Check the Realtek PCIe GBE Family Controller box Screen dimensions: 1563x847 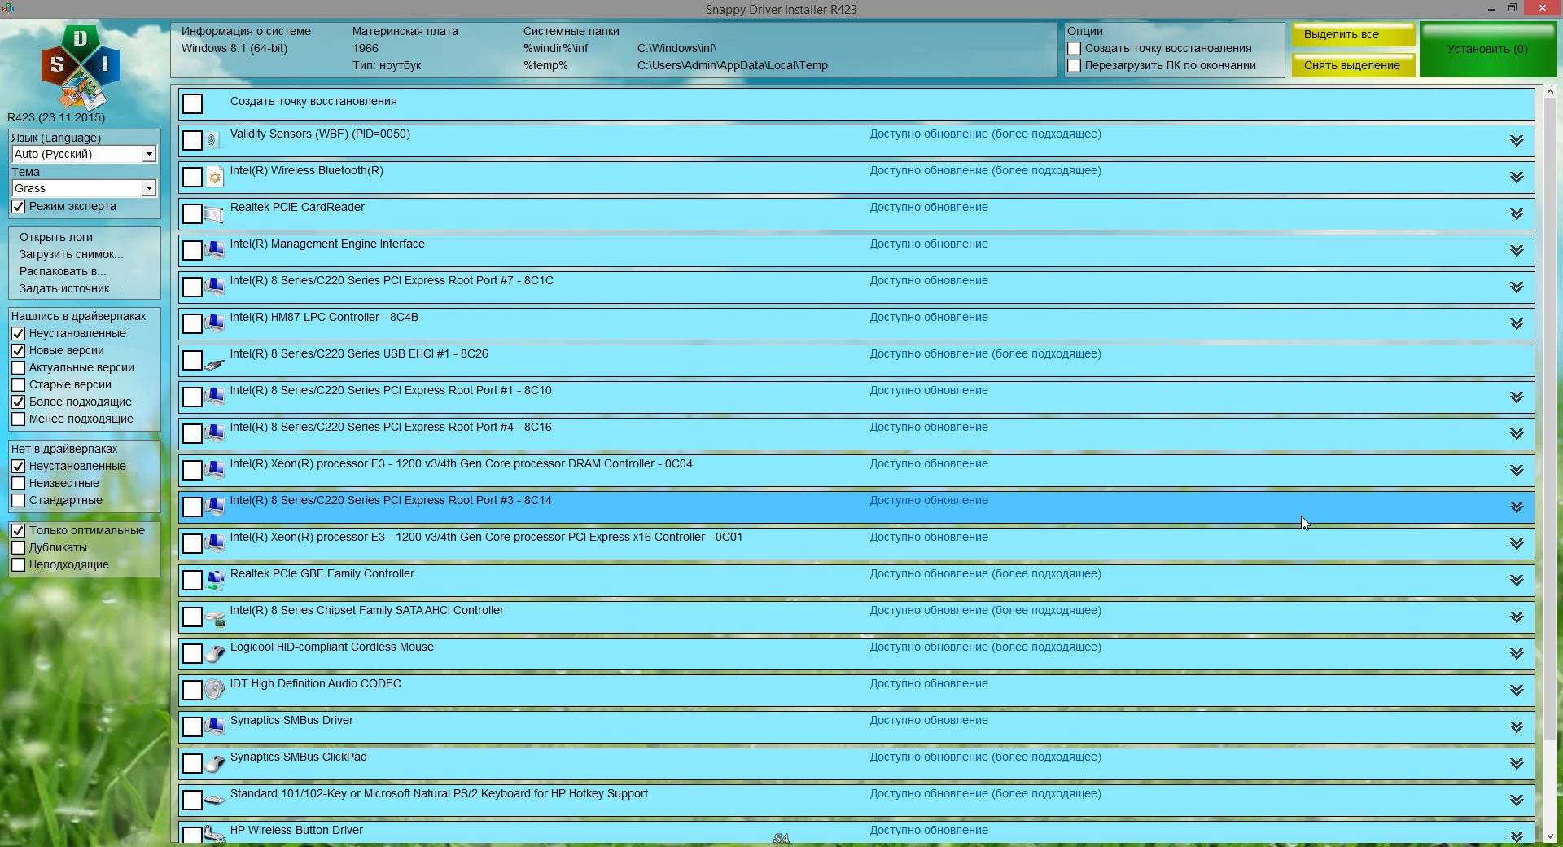point(192,580)
